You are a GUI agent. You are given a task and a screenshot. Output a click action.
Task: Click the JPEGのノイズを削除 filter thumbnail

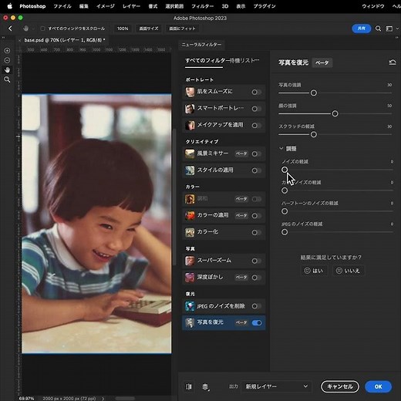[190, 306]
